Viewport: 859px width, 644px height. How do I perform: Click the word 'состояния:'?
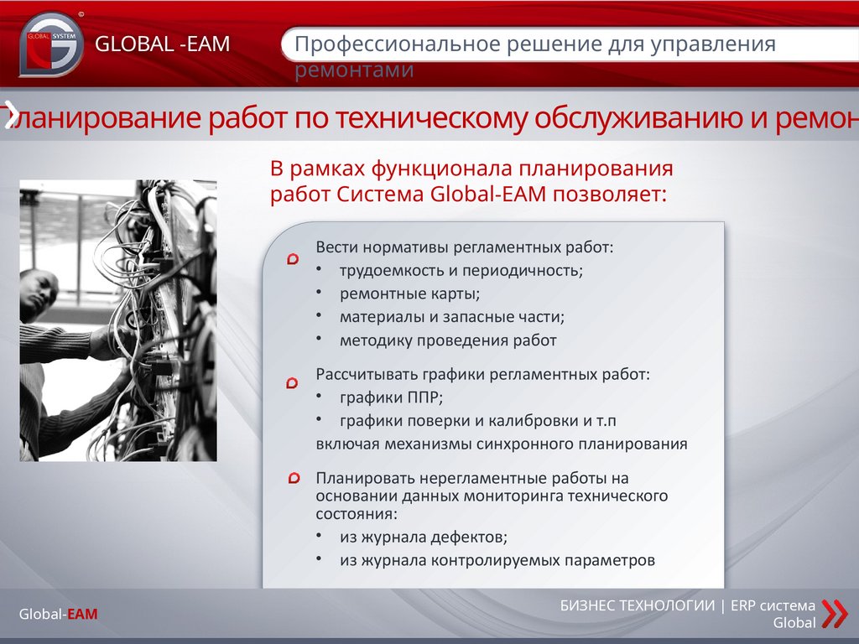[x=357, y=514]
